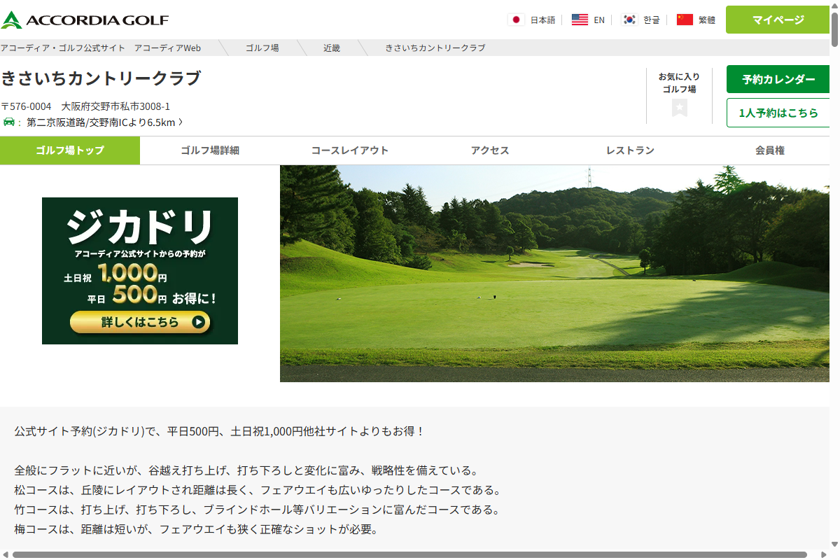The height and width of the screenshot is (560, 840).
Task: Click the 公式サイト予約(ジカドリ) paragraph line
Action: (x=219, y=431)
